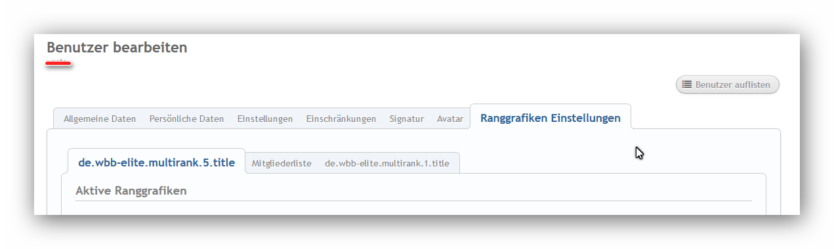
Task: Open the Benutzer auflisten button
Action: pos(728,85)
